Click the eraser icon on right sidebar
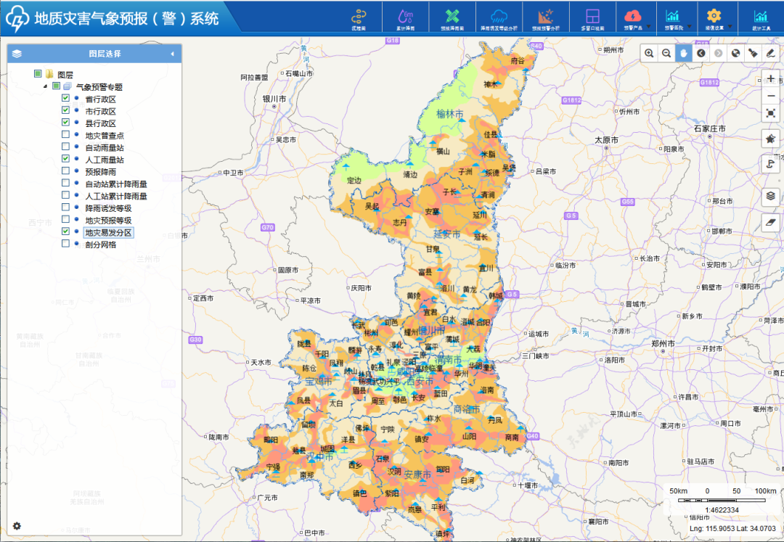The height and width of the screenshot is (542, 784). (771, 222)
